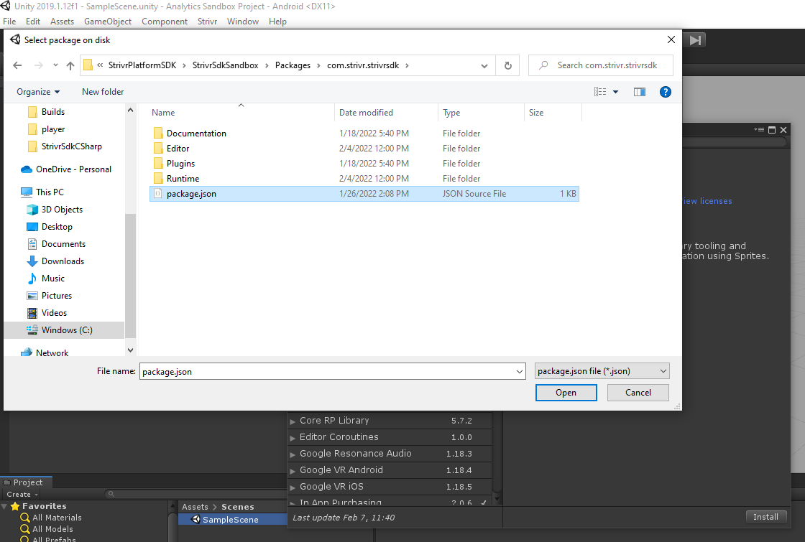Open Music in navigation pane
Screen dimensions: 805x542
click(x=53, y=279)
